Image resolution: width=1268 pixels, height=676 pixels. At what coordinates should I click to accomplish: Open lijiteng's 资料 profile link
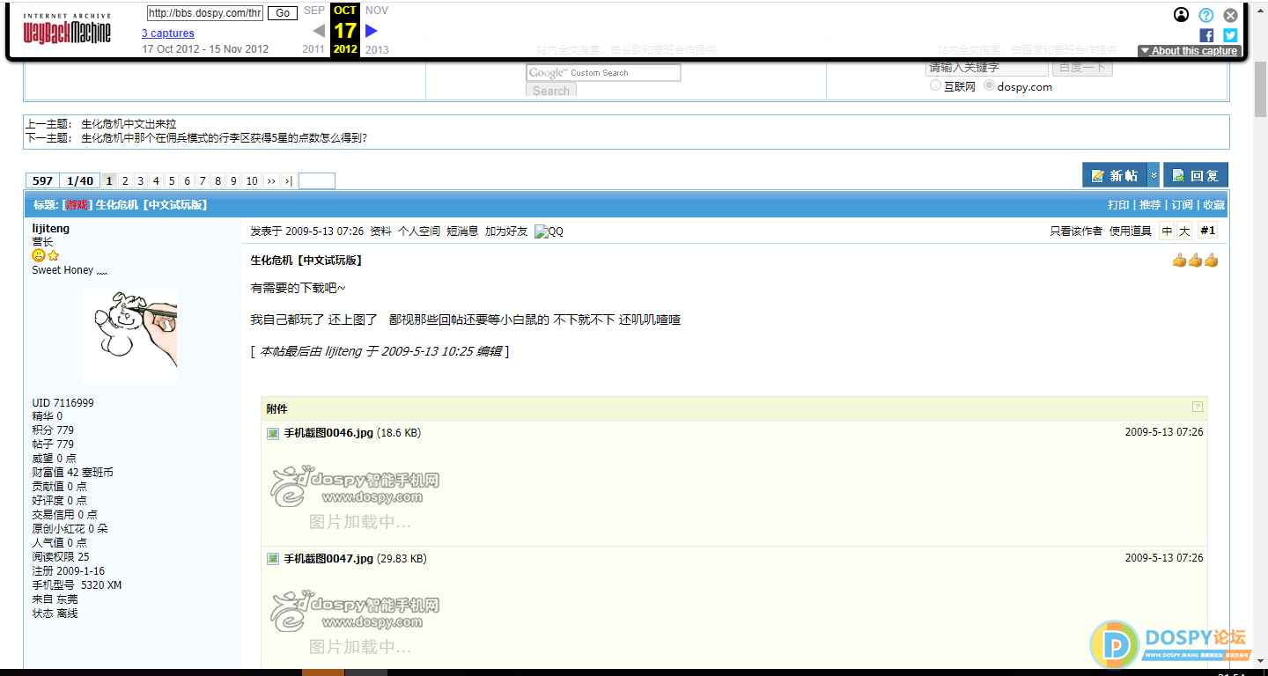[380, 231]
